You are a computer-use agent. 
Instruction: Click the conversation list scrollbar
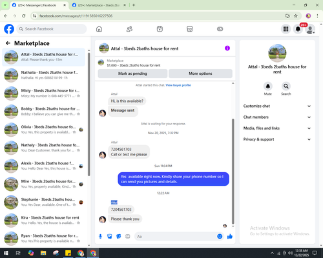89,115
